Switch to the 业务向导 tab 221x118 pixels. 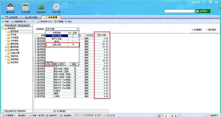pyautogui.click(x=11, y=17)
